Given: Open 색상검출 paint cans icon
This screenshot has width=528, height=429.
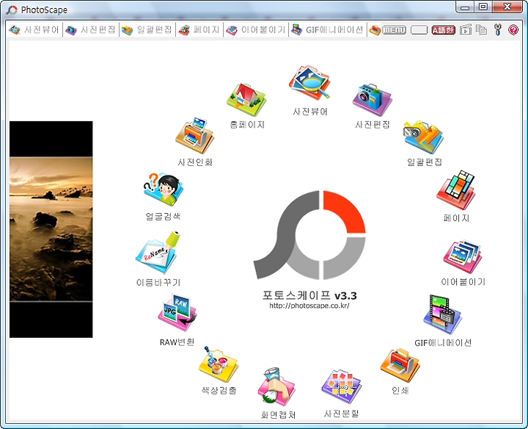Looking at the screenshot, I should pos(219,364).
